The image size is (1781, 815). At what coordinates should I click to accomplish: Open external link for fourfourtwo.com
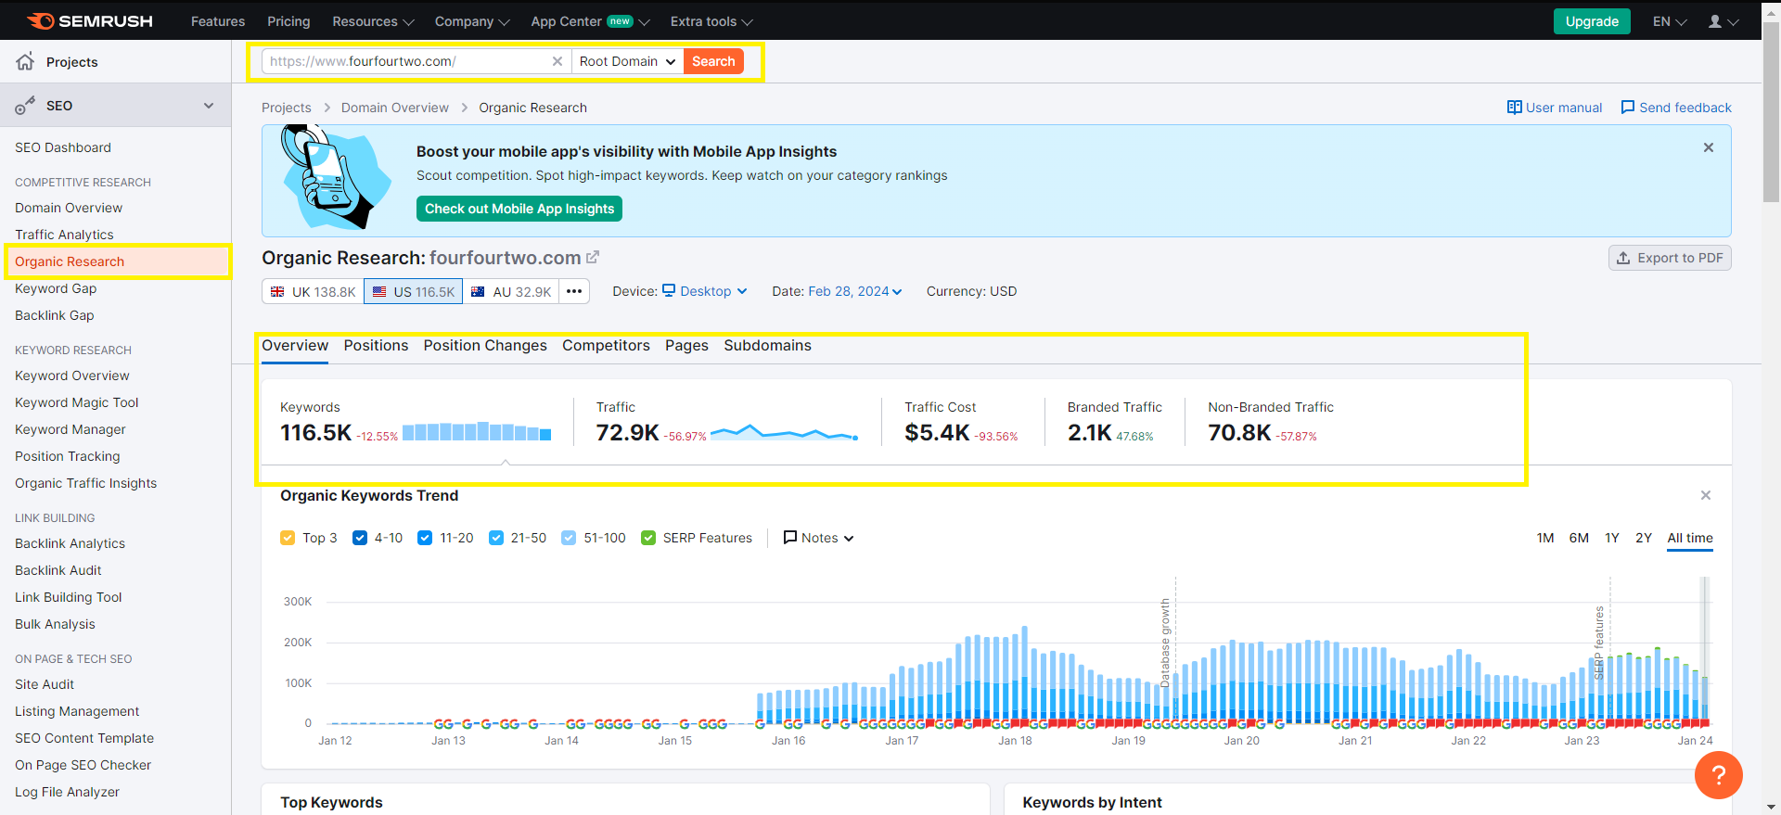pos(593,257)
